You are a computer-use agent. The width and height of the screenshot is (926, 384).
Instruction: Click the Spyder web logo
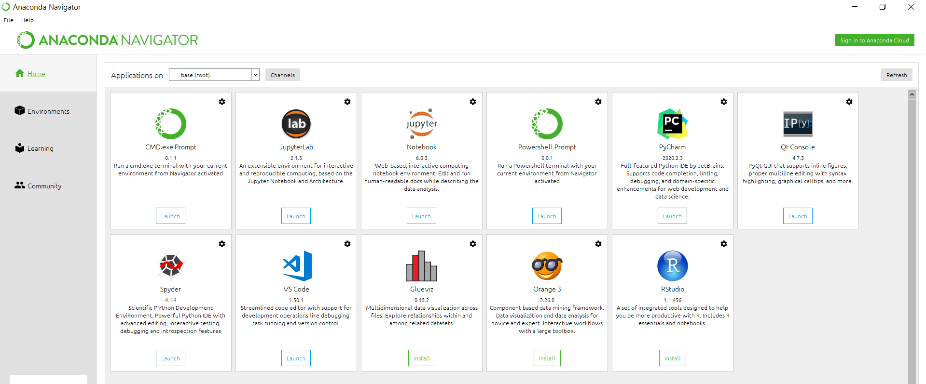(171, 265)
